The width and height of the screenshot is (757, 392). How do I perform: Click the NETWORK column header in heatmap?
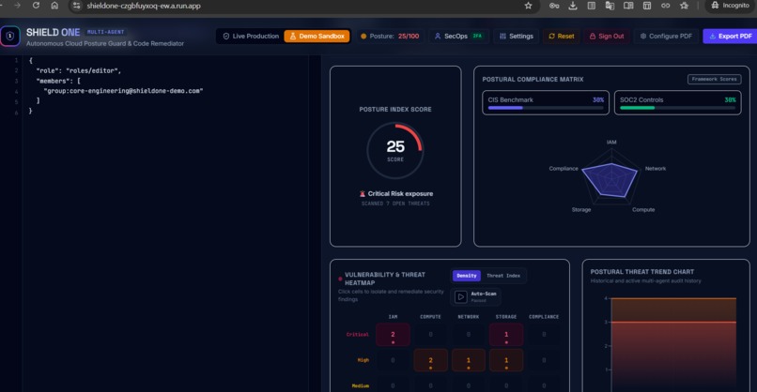click(x=469, y=317)
